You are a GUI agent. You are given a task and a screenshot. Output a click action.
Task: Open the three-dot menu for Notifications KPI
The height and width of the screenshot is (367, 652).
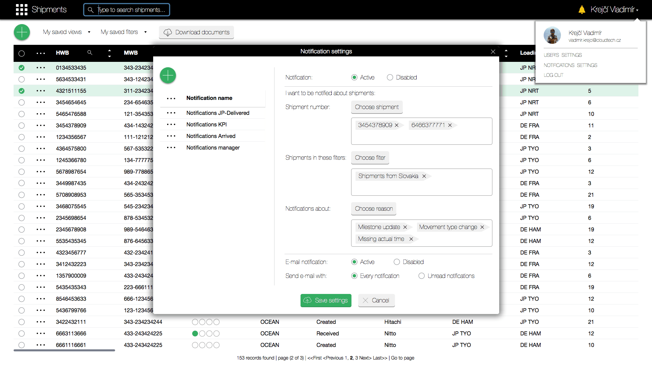(x=171, y=124)
